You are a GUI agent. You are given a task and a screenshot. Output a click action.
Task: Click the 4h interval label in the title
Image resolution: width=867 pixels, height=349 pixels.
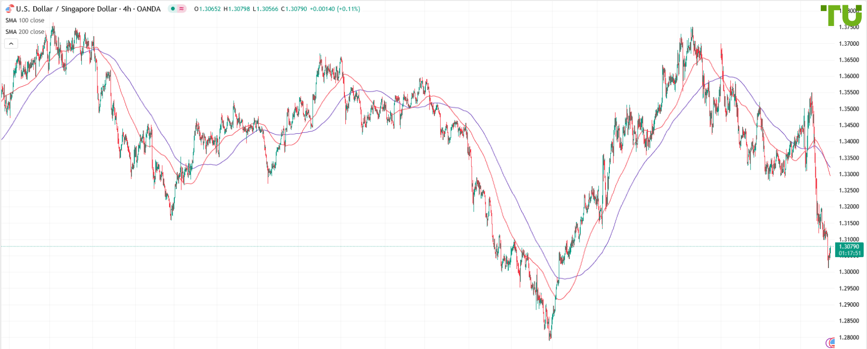127,9
